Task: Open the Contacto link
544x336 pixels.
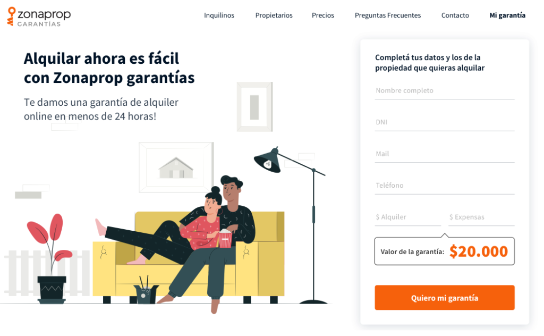Action: coord(455,15)
